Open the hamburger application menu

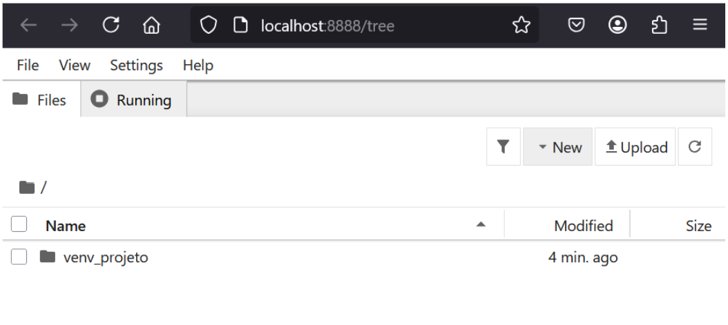point(700,25)
